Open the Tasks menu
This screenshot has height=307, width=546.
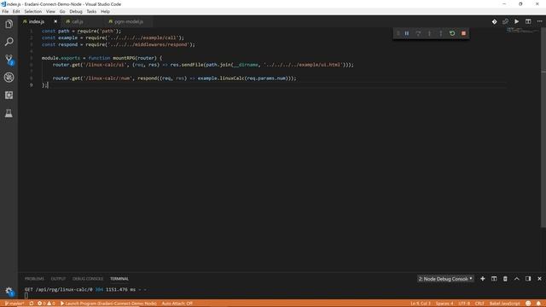tap(91, 11)
